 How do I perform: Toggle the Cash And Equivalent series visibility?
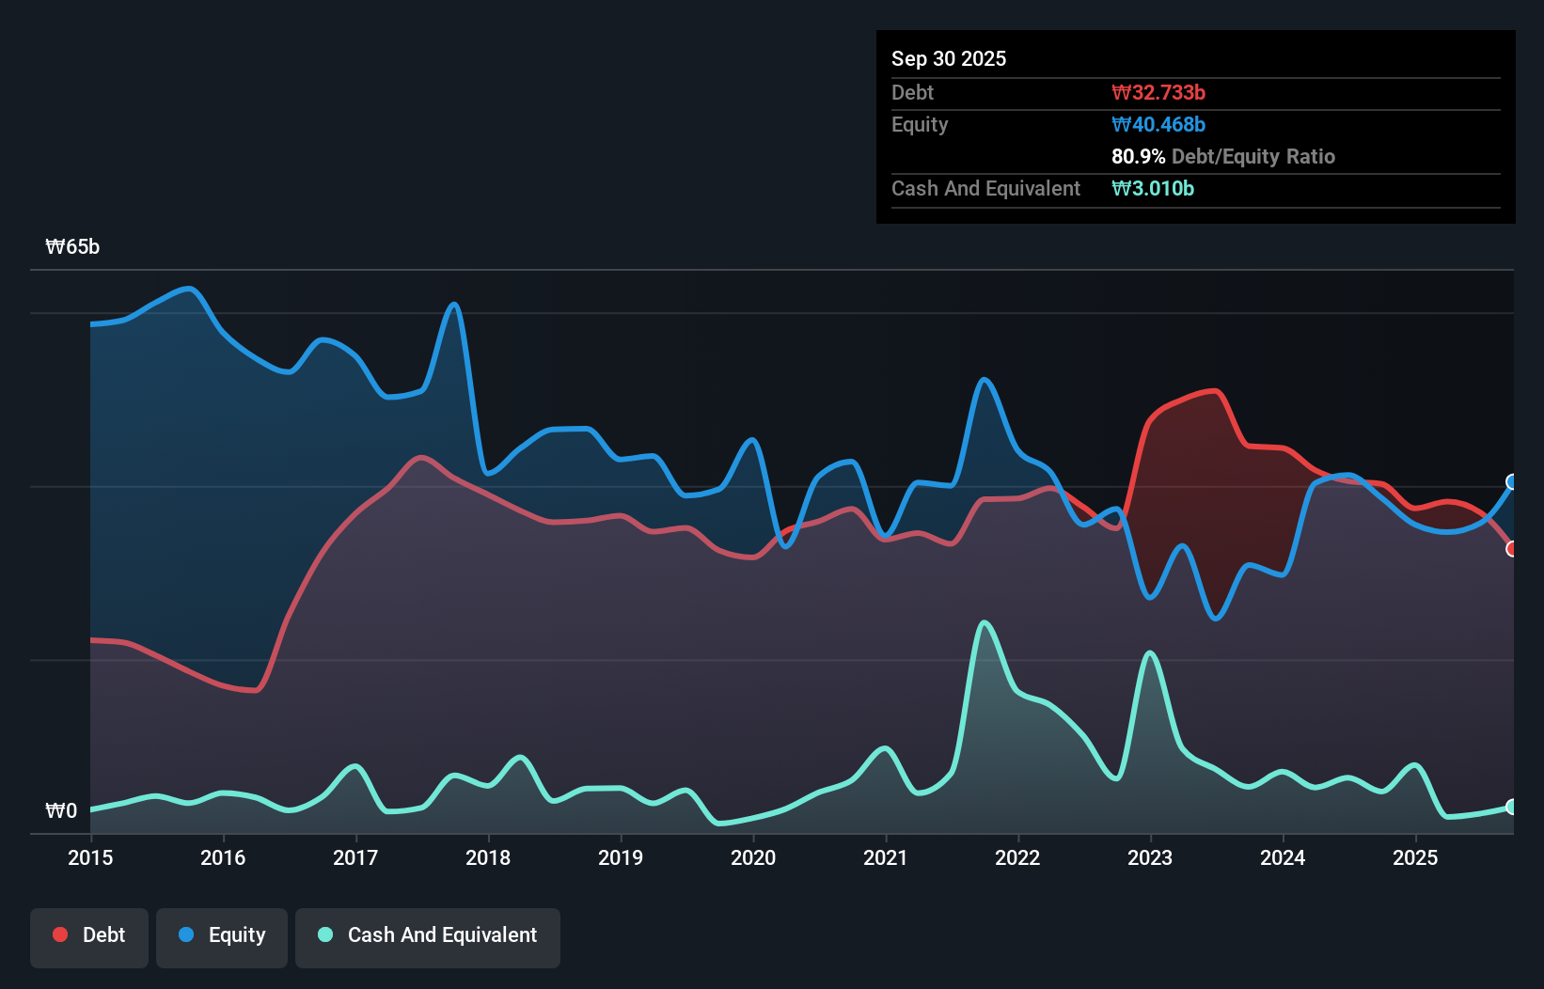click(x=427, y=935)
